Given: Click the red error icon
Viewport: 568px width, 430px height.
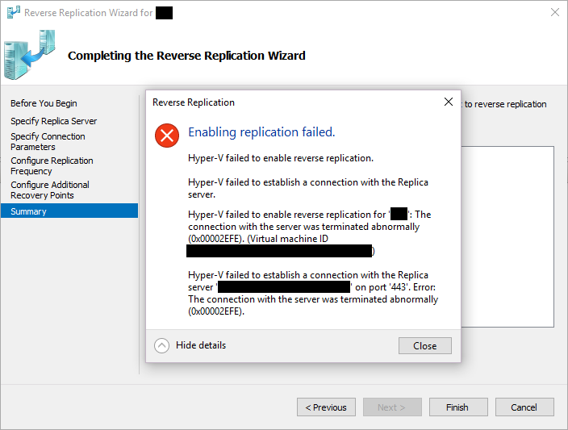Looking at the screenshot, I should click(x=167, y=136).
